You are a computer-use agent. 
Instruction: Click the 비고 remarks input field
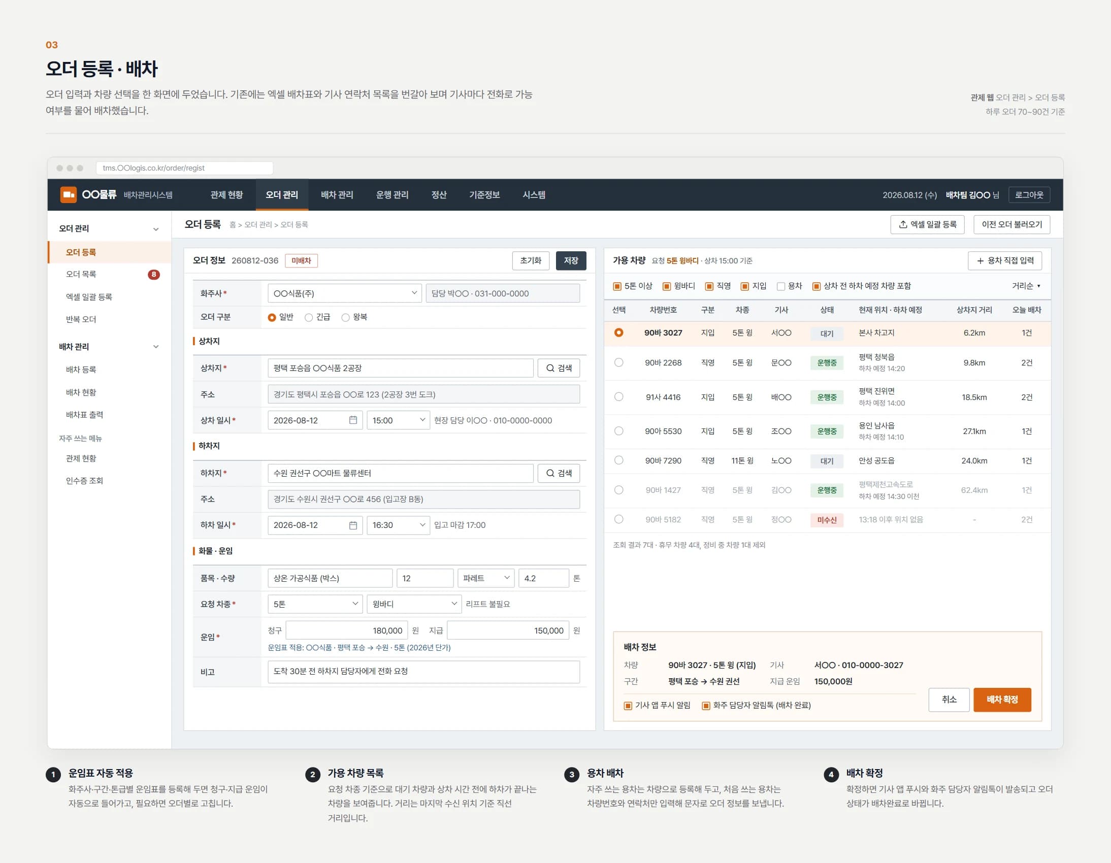coord(423,672)
